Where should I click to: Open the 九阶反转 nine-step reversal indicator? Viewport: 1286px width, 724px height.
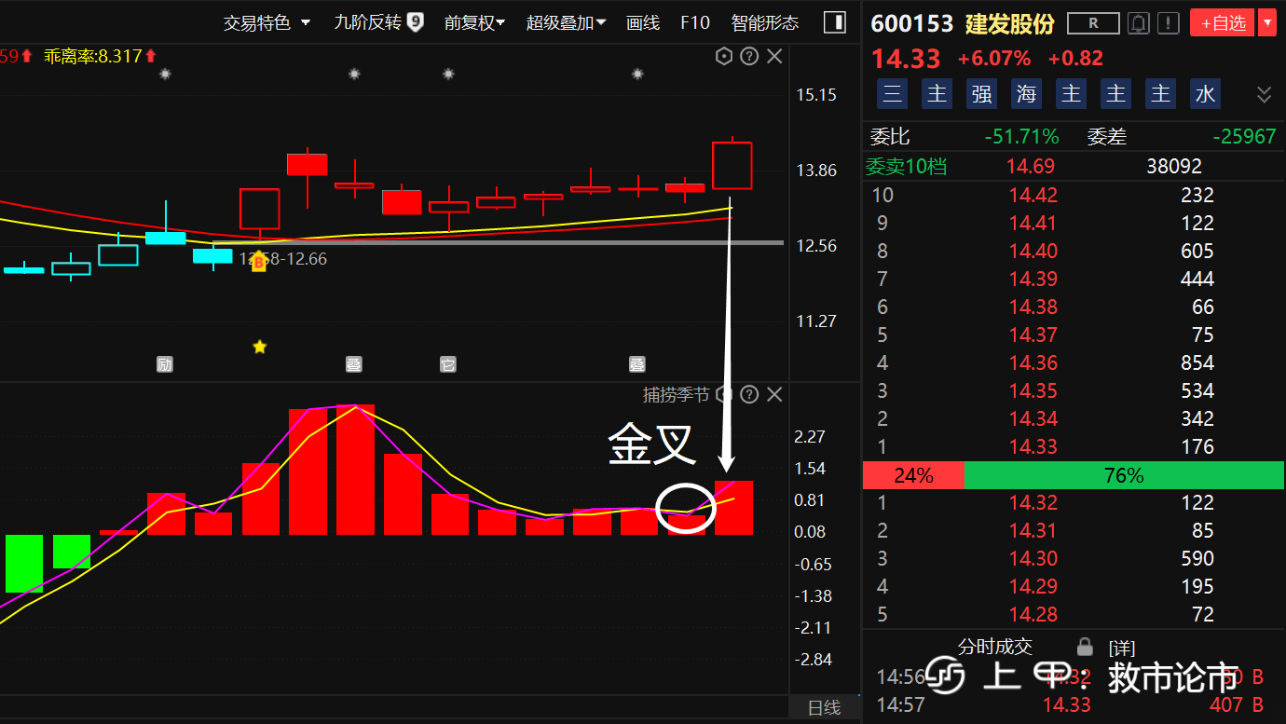click(x=378, y=22)
